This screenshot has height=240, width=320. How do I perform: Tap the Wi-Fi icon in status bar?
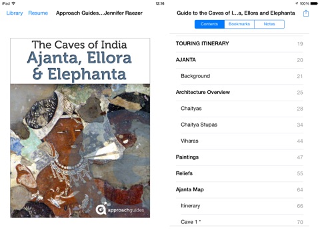click(x=13, y=3)
